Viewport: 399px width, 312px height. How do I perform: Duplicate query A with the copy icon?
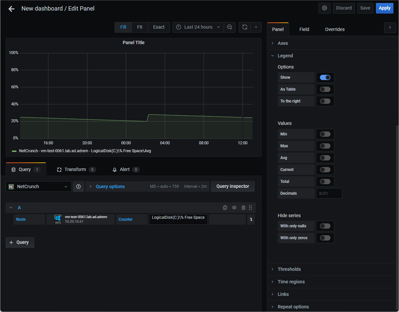coord(225,208)
